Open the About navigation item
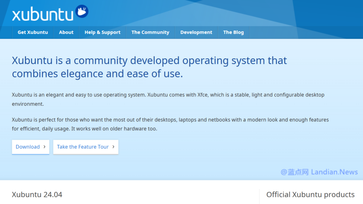 point(66,32)
